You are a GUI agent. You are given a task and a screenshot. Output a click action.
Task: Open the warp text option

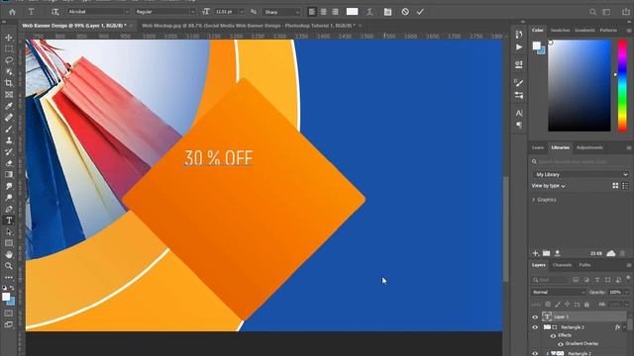point(370,12)
